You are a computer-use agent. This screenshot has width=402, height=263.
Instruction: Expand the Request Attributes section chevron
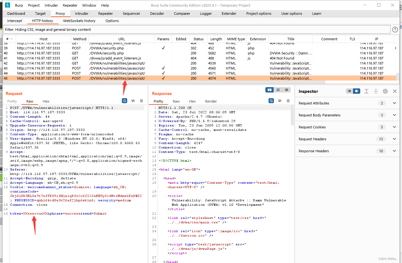(x=394, y=103)
